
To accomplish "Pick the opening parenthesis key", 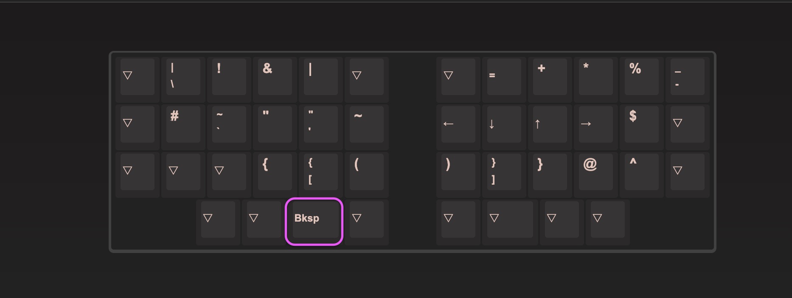I will pos(366,172).
